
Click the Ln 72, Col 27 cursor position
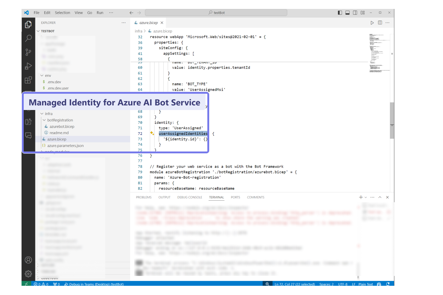point(295,284)
